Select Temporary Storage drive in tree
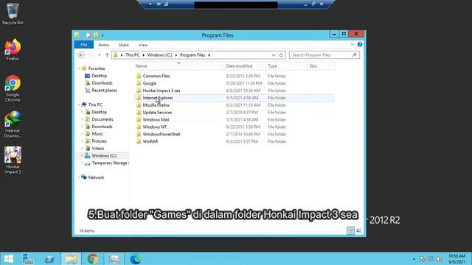Viewport: 472px width, 265px height. [x=110, y=163]
